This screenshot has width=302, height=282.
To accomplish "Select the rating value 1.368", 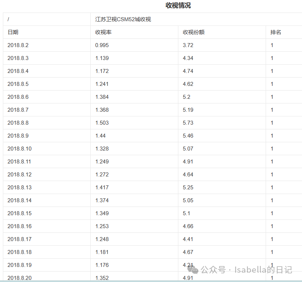I will (102, 110).
